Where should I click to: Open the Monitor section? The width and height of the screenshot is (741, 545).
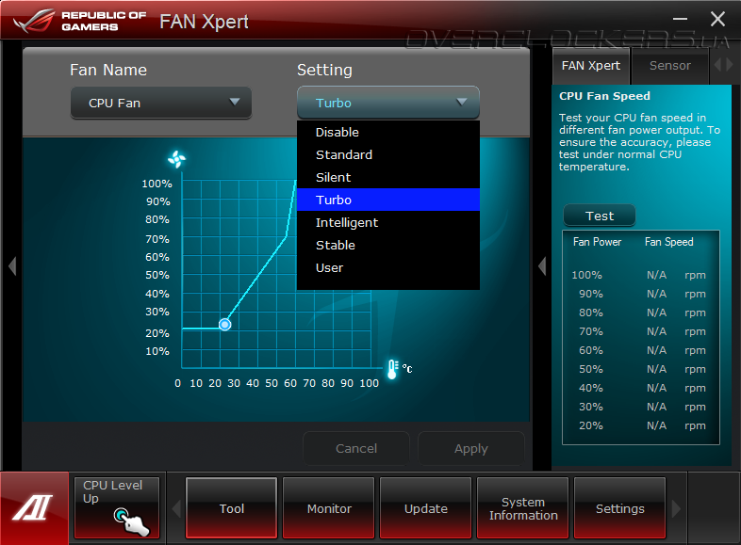tap(329, 508)
